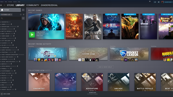Collapse the Favorites category in sidebar
The image size is (173, 97).
coord(1,22)
